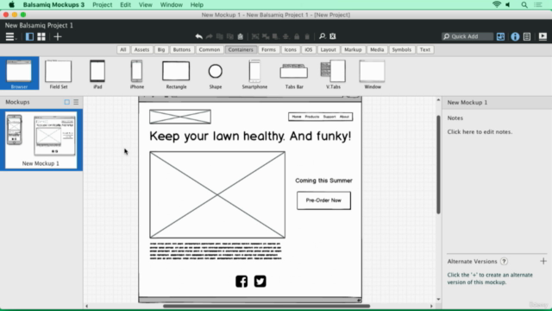Viewport: 552px width, 311px height.
Task: Click the canvas vertical scrollbar thumb
Action: 438,164
